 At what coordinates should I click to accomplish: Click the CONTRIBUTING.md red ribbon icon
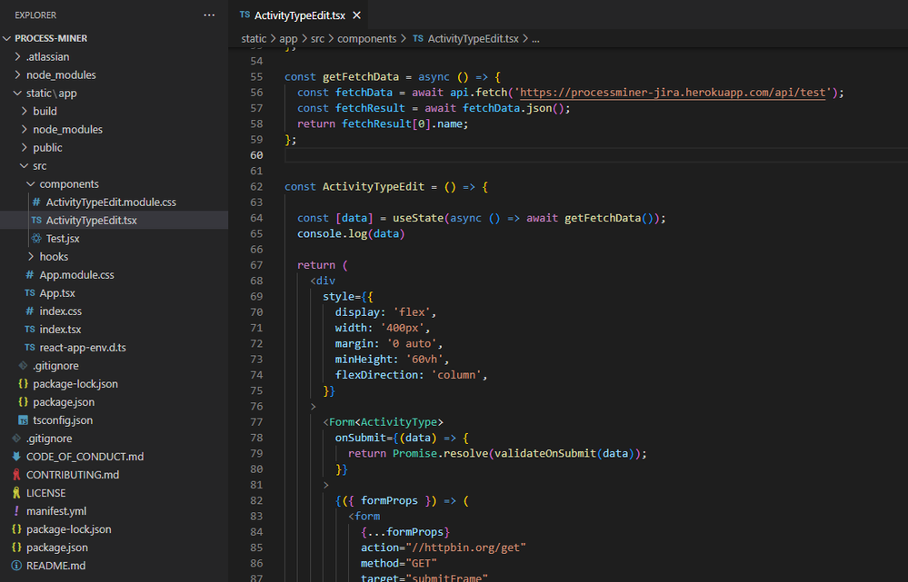(16, 475)
